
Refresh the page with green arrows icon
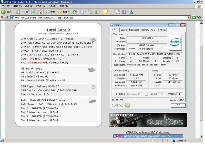34,12
